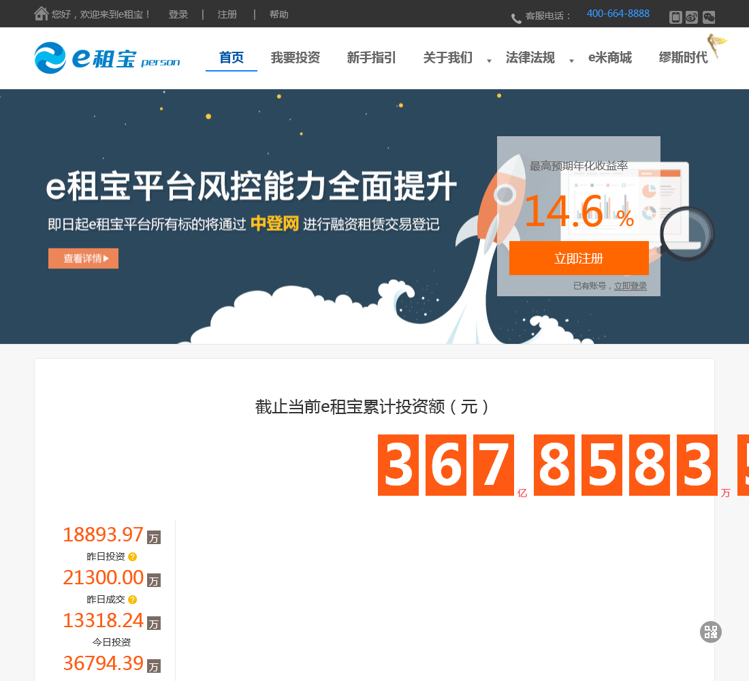Click the 查看详情 banner button

[x=83, y=259]
